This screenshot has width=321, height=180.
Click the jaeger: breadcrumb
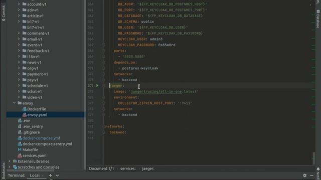148,168
